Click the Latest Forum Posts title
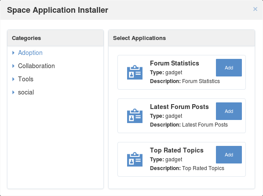Screen dimensions: 263x196 pos(179,107)
